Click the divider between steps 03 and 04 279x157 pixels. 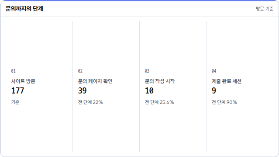pos(206,87)
